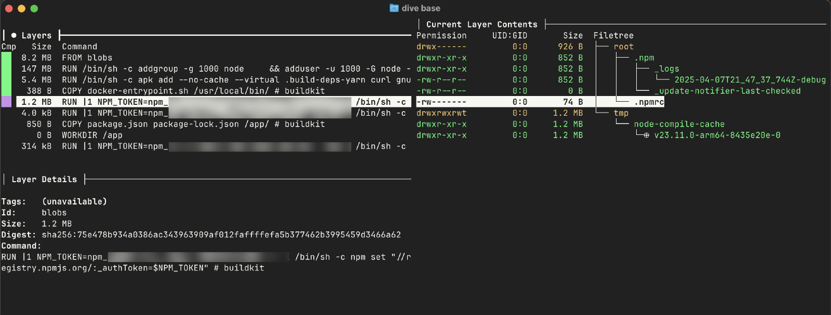
Task: Select the highlighted .npmrc file
Action: coord(649,102)
